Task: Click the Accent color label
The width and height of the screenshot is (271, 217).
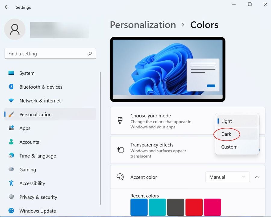Action: click(144, 177)
